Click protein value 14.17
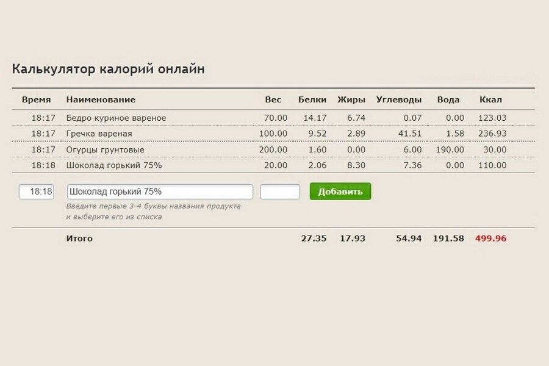Screen dimensions: 549x366 [315, 118]
